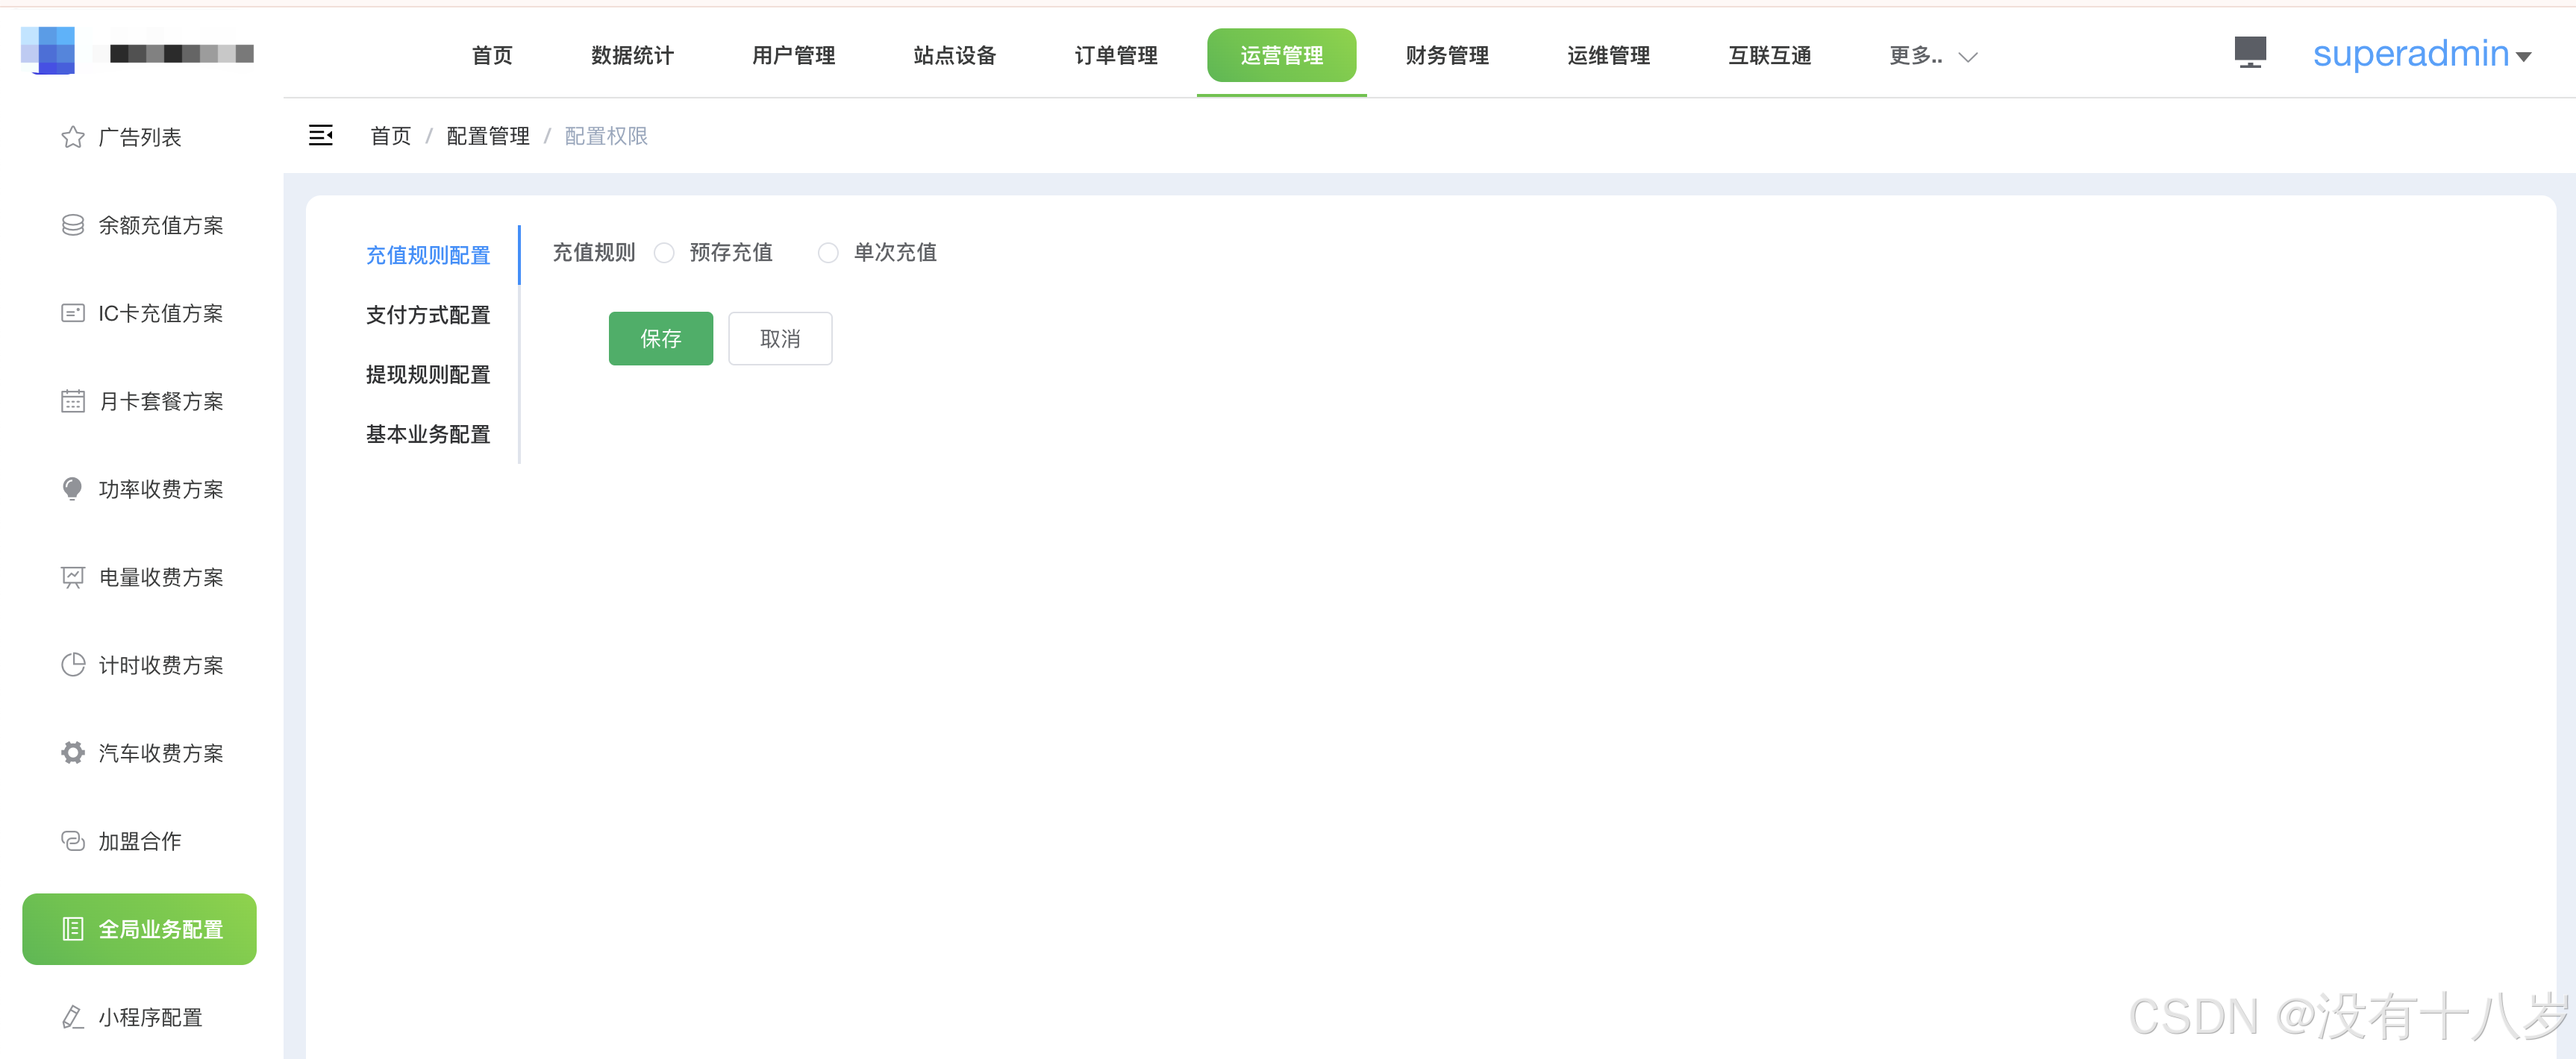Select the 单次充值 radio option
The width and height of the screenshot is (2576, 1059).
pyautogui.click(x=828, y=253)
